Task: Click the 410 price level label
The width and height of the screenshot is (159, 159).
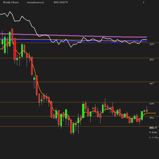Action: (x=152, y=104)
